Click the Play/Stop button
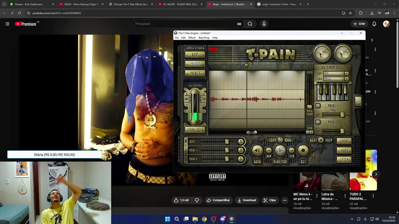Viewport: 399px width, 224px height. [x=280, y=151]
